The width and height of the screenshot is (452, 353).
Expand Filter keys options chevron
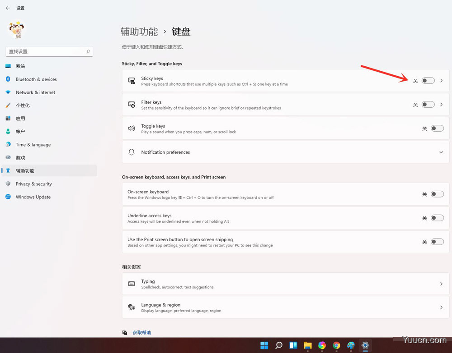click(441, 104)
